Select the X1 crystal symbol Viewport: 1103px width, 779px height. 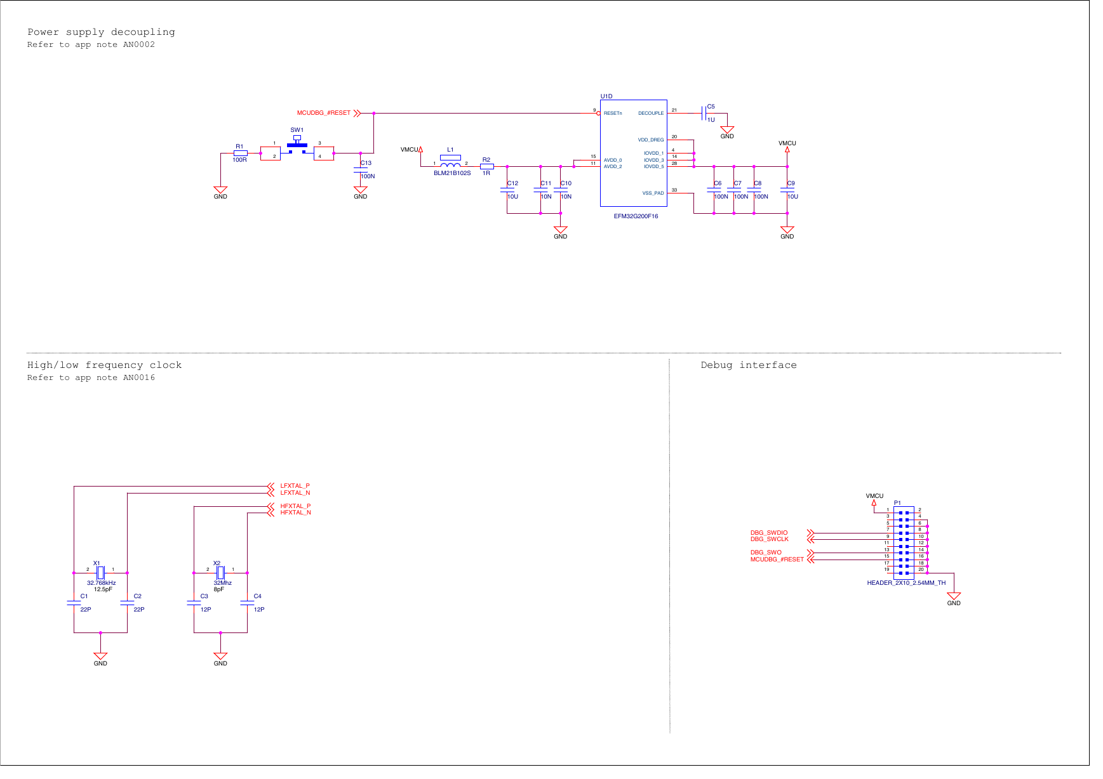pos(100,573)
